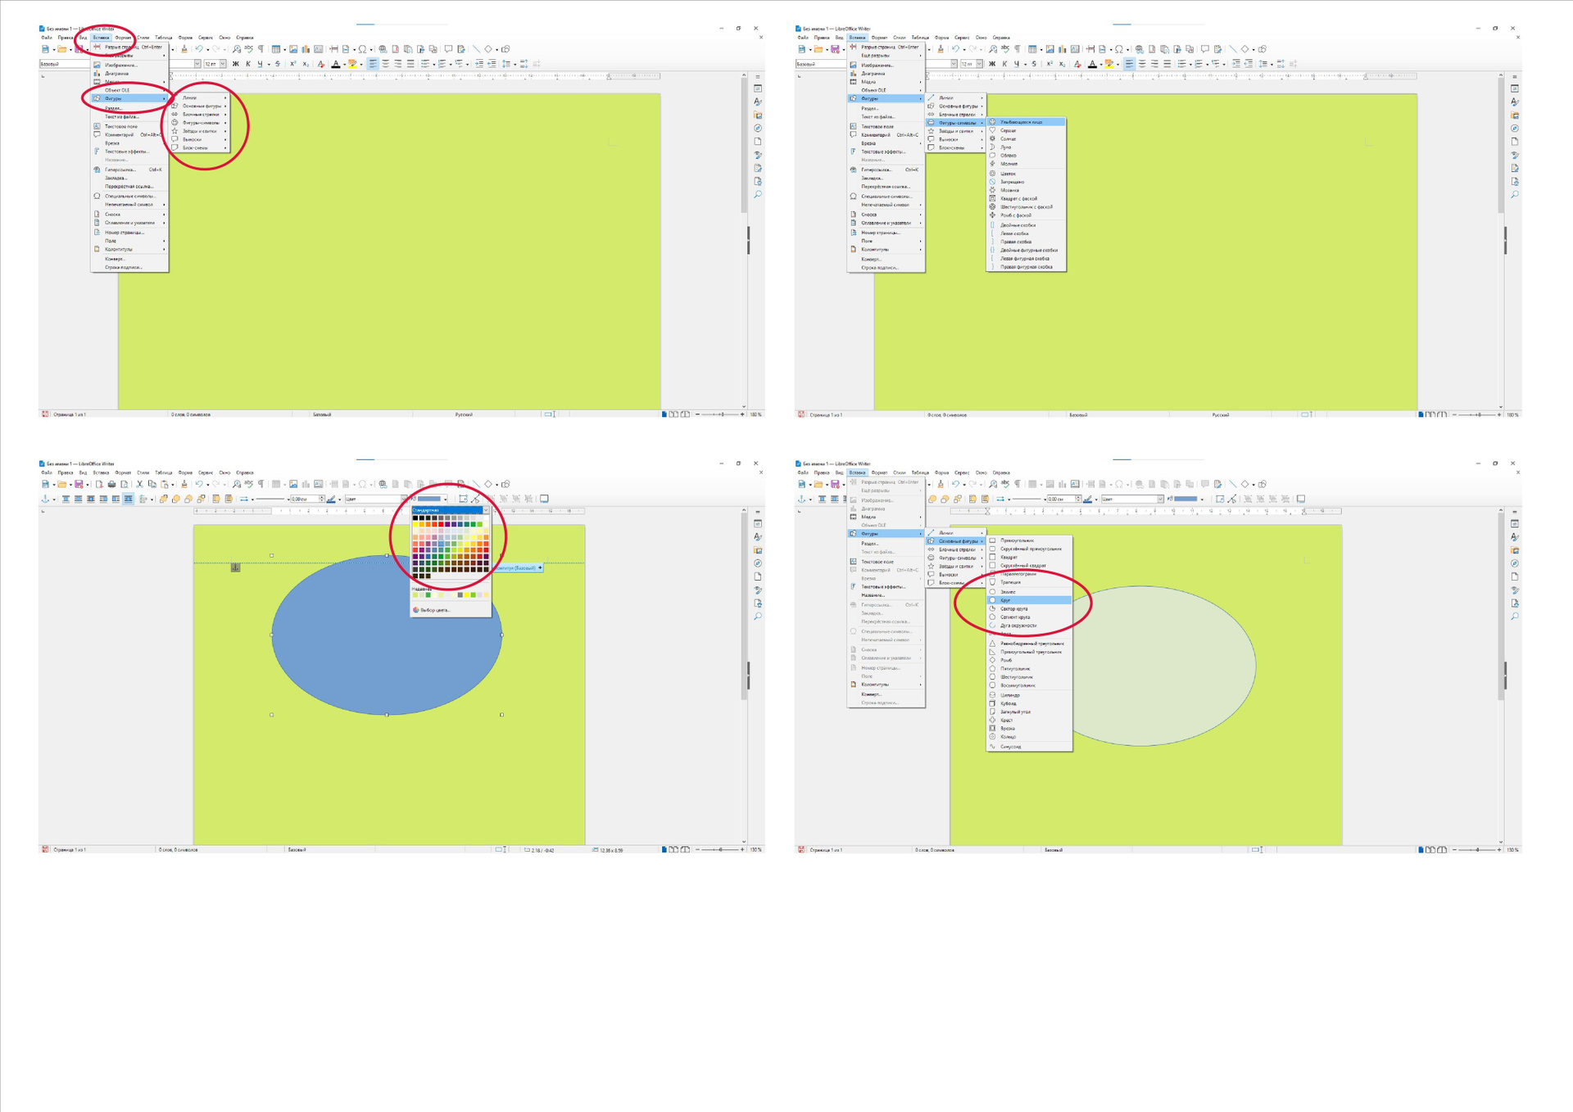Choose the Sun (Солнце) symbol shape

1008,139
